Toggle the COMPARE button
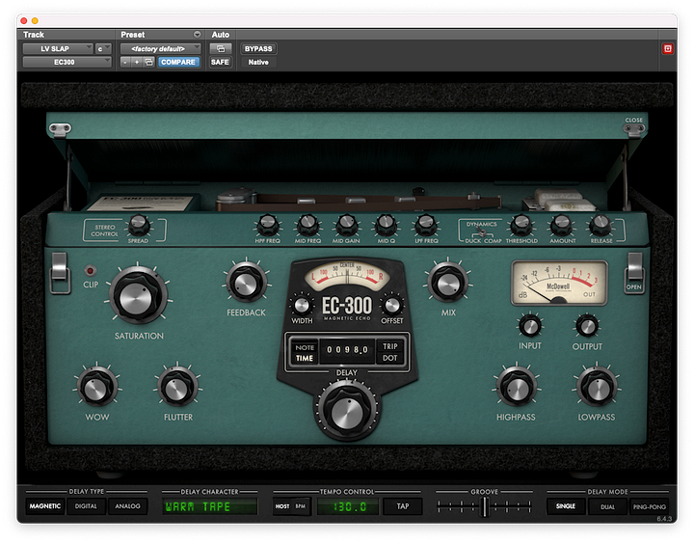 coord(178,62)
